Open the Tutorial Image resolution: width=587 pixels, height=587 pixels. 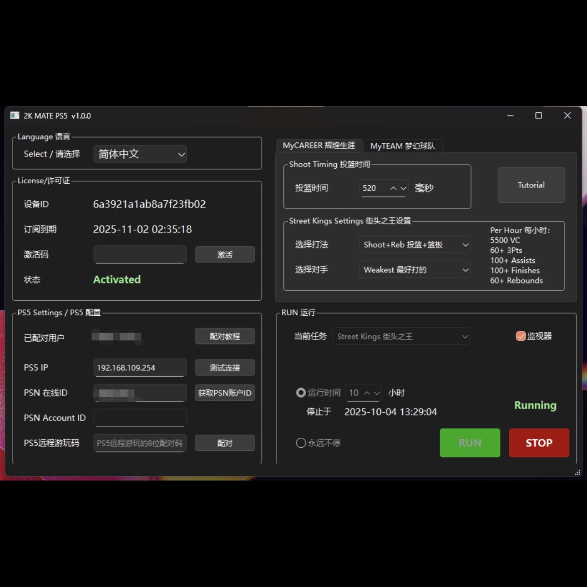coord(531,185)
